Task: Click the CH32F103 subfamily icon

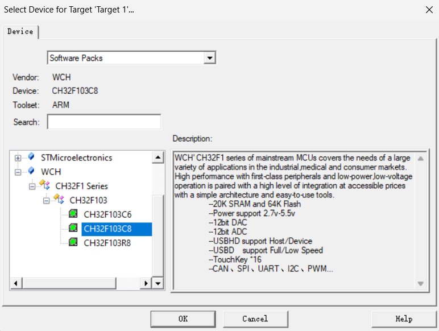Action: click(x=59, y=199)
